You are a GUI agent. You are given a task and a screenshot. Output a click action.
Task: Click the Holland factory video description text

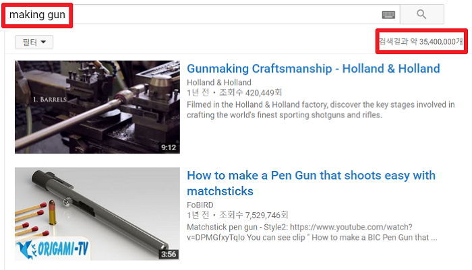pos(320,110)
